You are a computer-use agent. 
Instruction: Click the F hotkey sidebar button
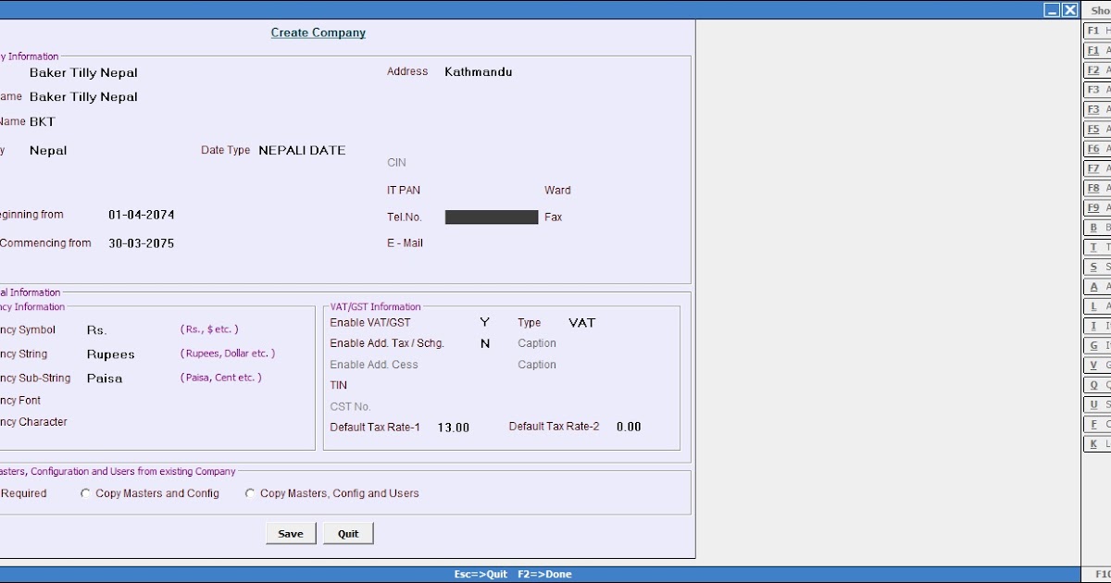[x=1097, y=424]
